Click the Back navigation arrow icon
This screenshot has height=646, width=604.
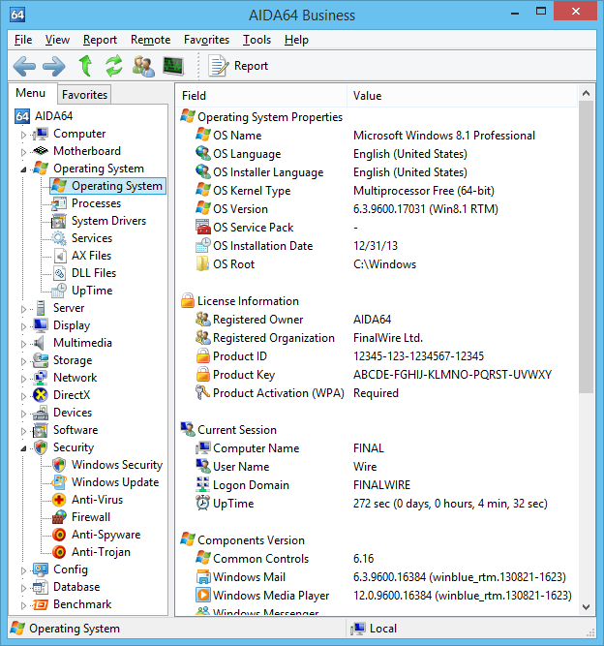pyautogui.click(x=24, y=66)
